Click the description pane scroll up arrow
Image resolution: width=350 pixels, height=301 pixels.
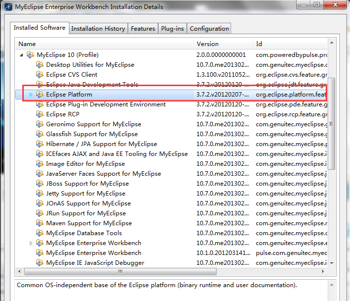[x=332, y=285]
